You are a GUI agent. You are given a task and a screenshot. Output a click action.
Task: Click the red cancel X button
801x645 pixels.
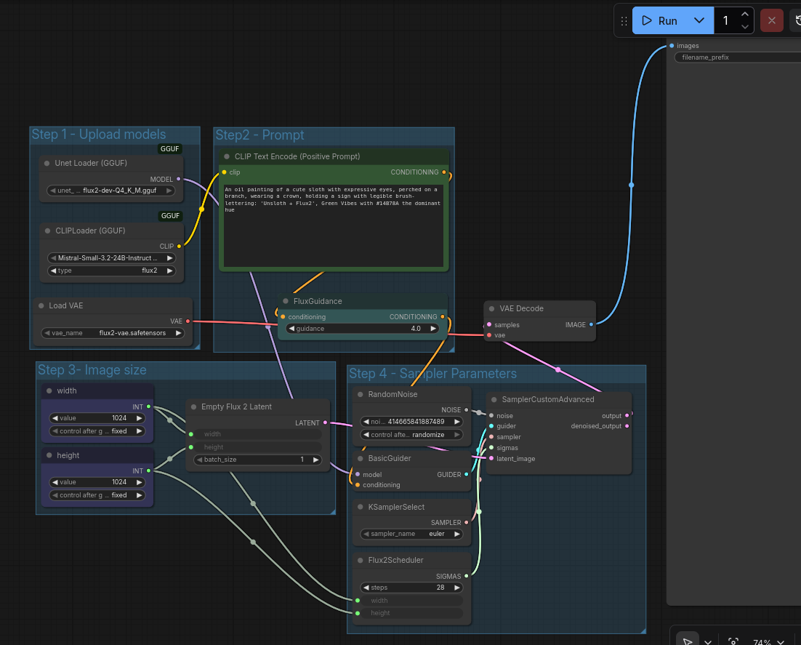click(771, 20)
